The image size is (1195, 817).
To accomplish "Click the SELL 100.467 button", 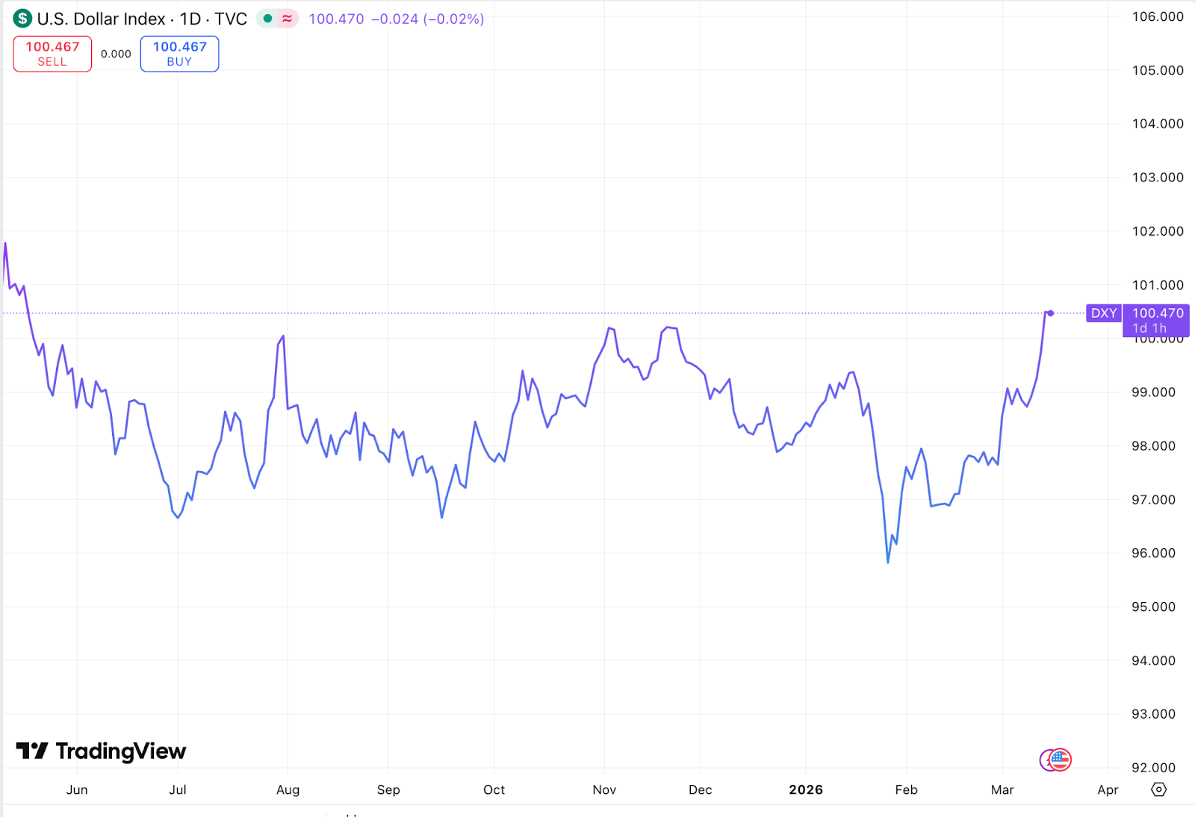I will tap(52, 54).
